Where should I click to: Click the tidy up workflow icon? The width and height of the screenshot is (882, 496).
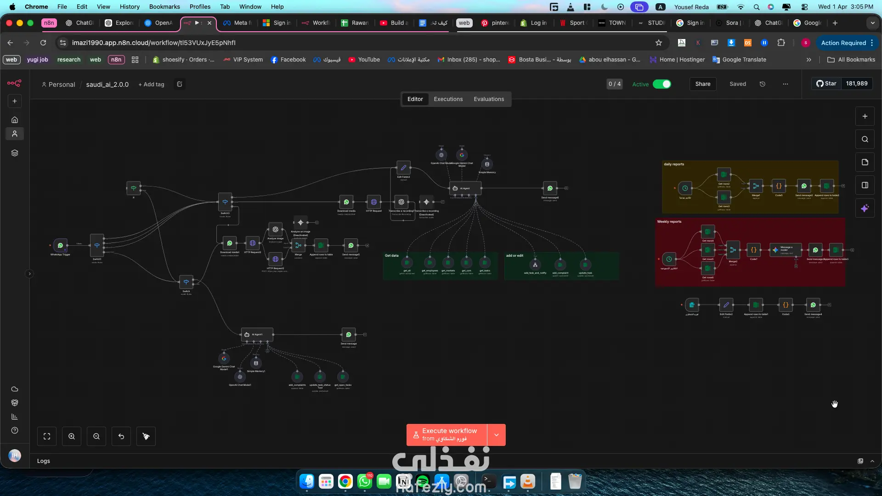[x=146, y=436]
